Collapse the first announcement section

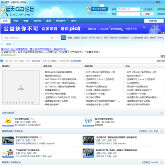[x=162, y=113]
